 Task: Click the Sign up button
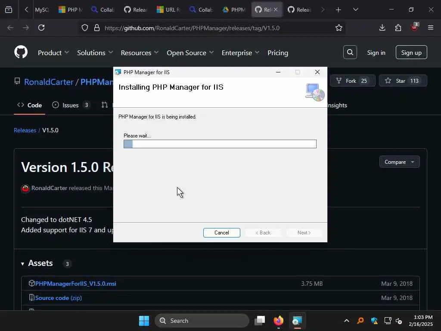pos(411,52)
